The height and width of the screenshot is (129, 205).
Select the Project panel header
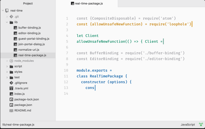click(x=28, y=3)
